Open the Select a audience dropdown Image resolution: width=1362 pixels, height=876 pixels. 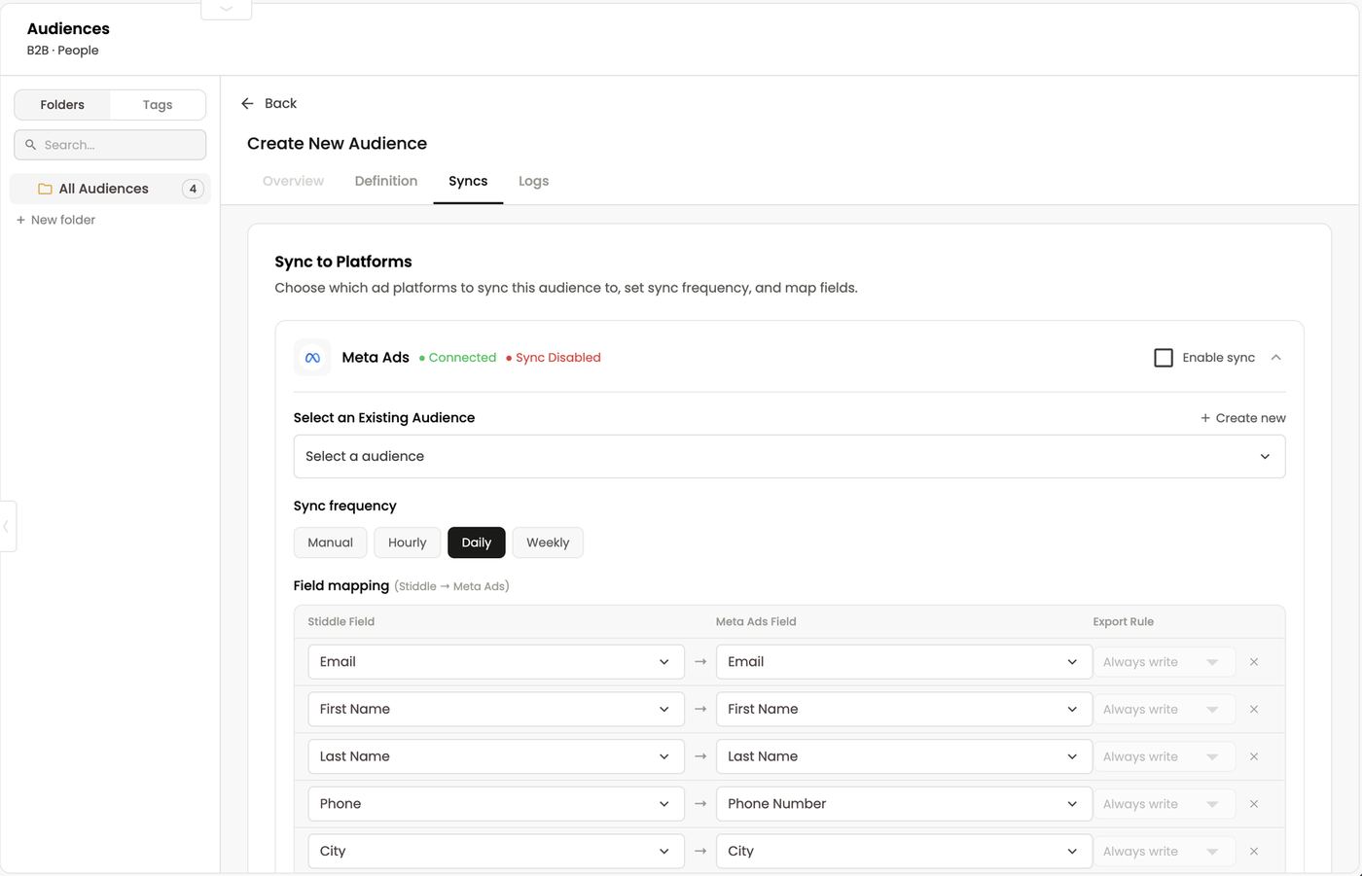(x=789, y=456)
